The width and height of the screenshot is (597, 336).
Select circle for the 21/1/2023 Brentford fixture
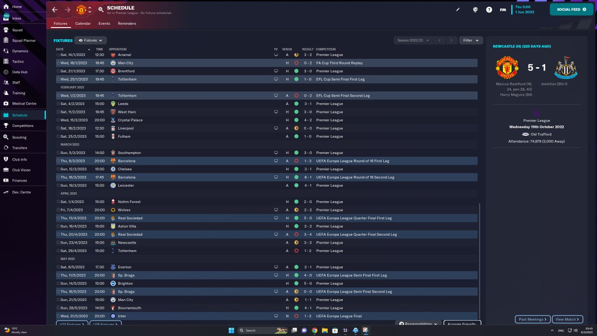coord(58,71)
